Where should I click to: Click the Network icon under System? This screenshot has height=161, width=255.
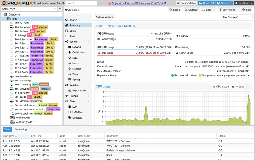[x=70, y=47]
